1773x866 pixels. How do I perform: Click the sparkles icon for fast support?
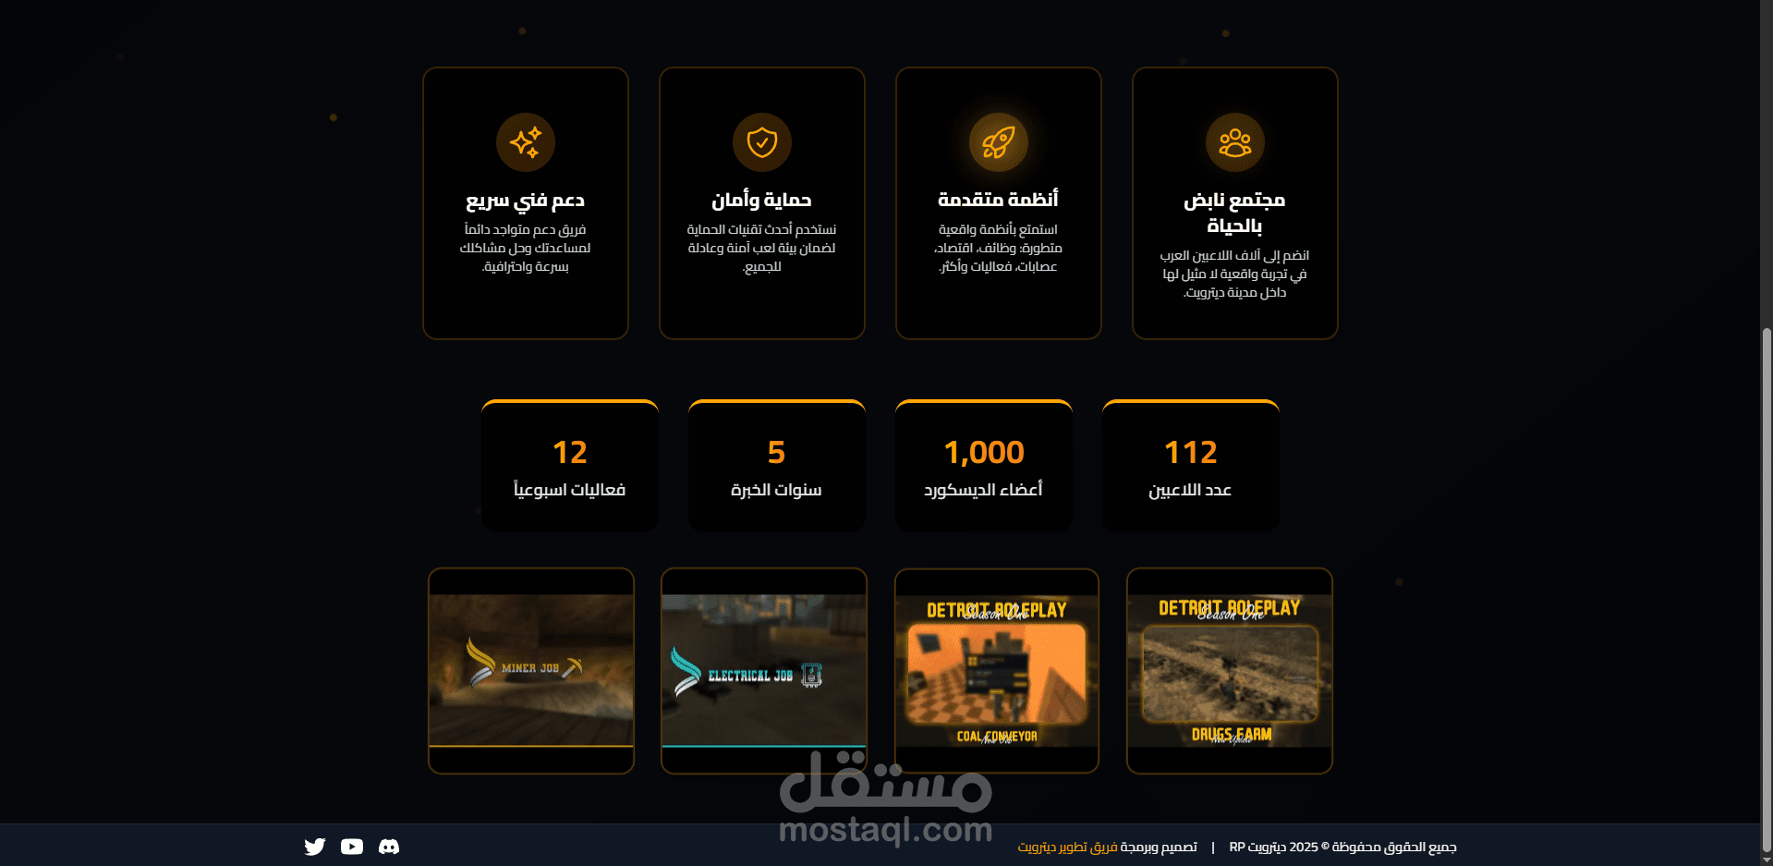pos(526,142)
